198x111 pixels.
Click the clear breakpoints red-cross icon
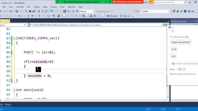(54, 16)
